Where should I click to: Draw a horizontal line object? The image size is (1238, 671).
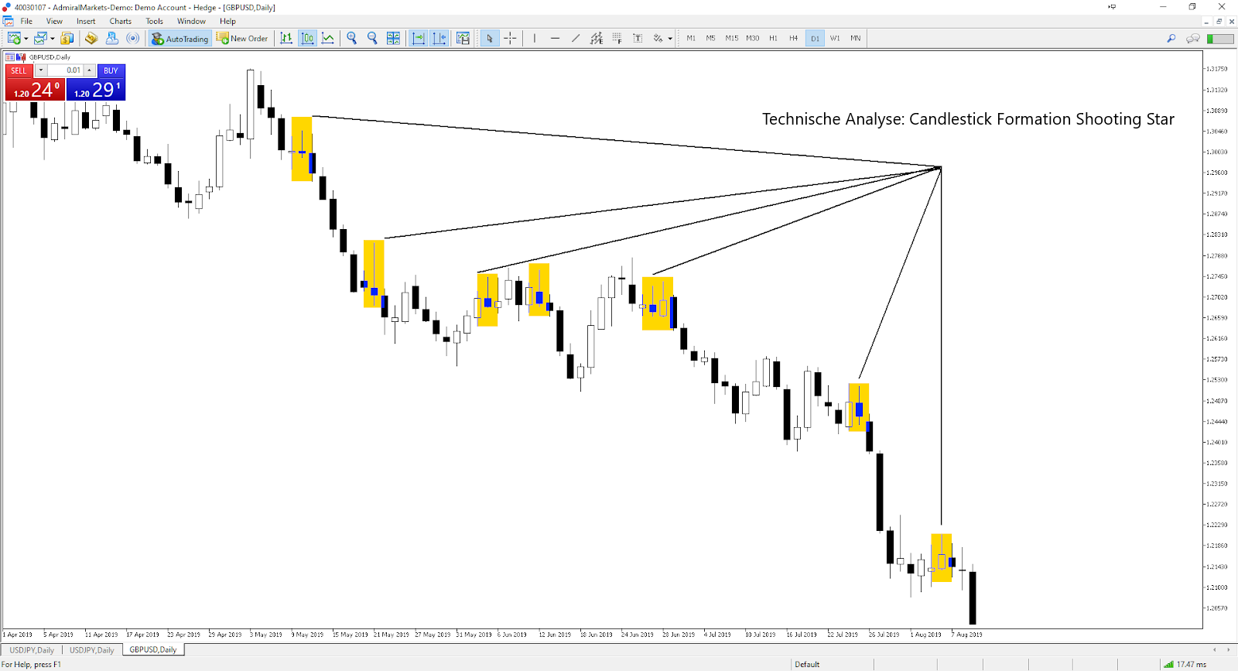click(555, 38)
